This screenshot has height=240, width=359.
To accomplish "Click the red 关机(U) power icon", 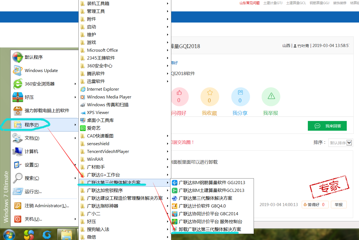I will click(18, 219).
